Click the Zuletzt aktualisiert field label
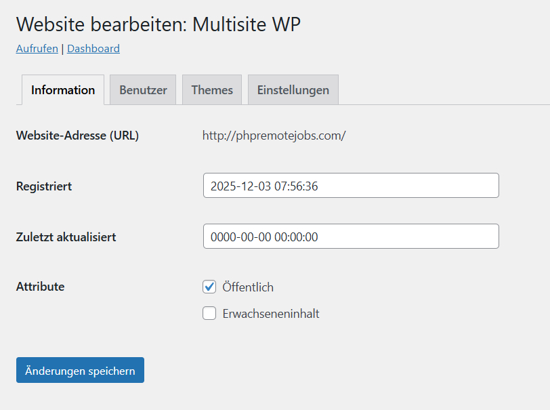 (x=66, y=237)
